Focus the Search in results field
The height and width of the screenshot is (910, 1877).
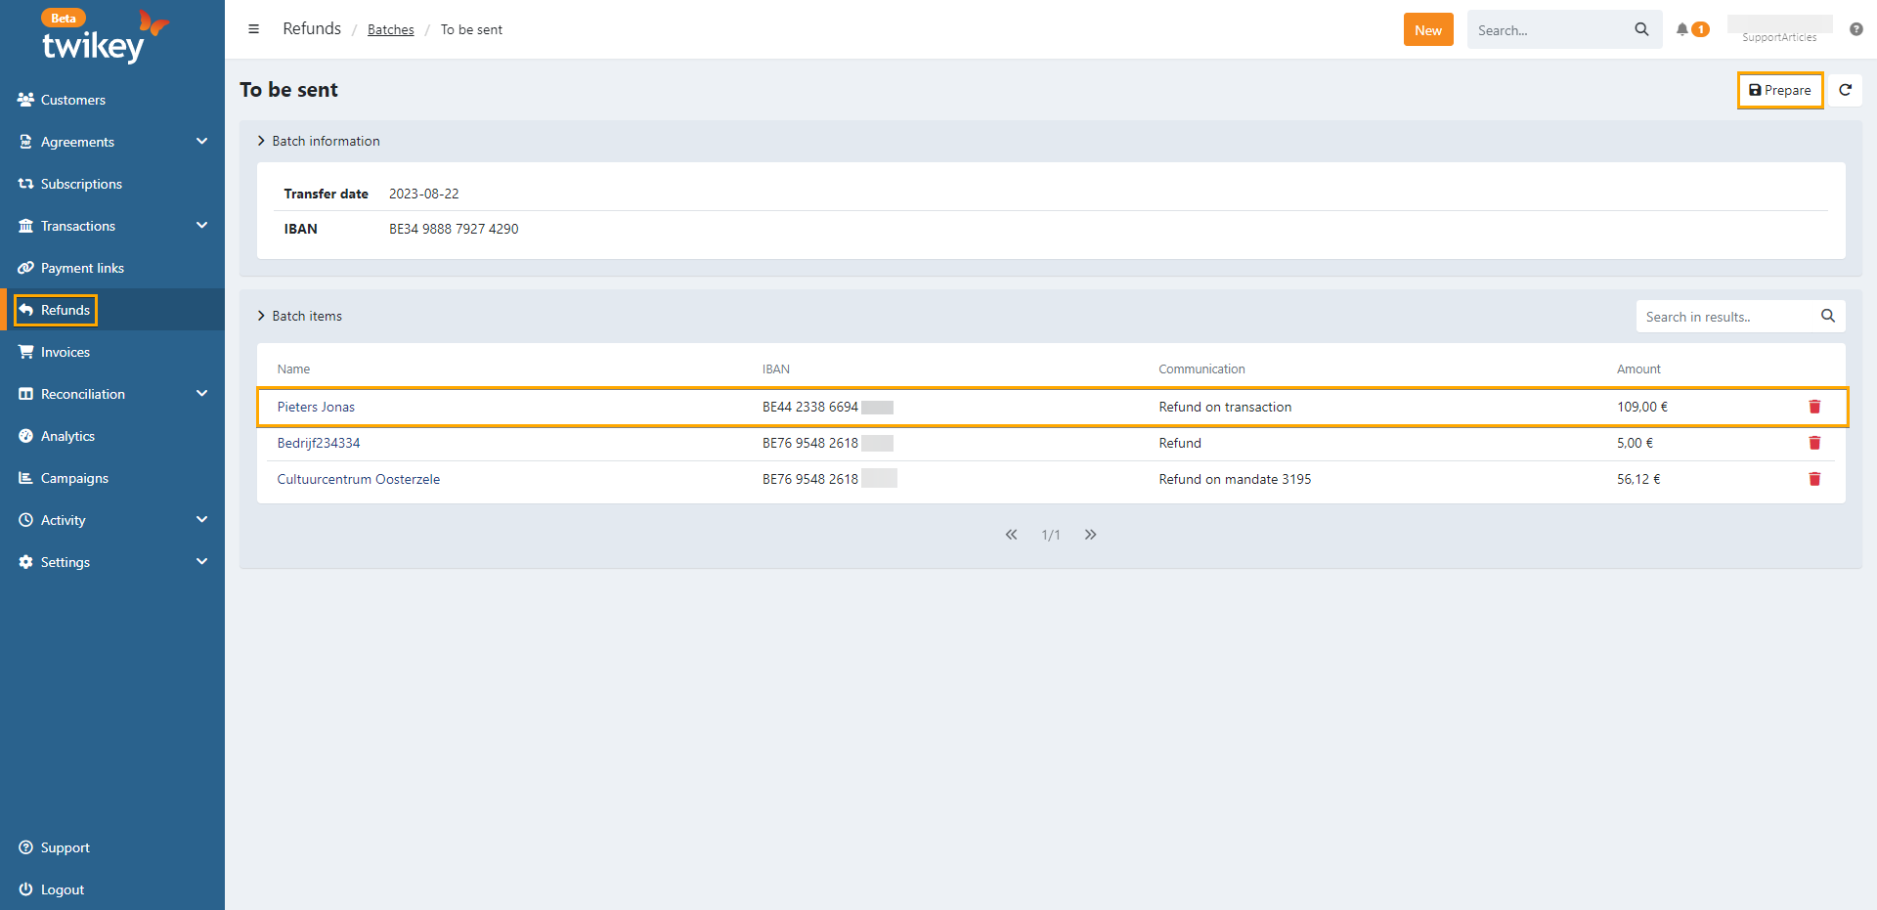click(x=1724, y=317)
